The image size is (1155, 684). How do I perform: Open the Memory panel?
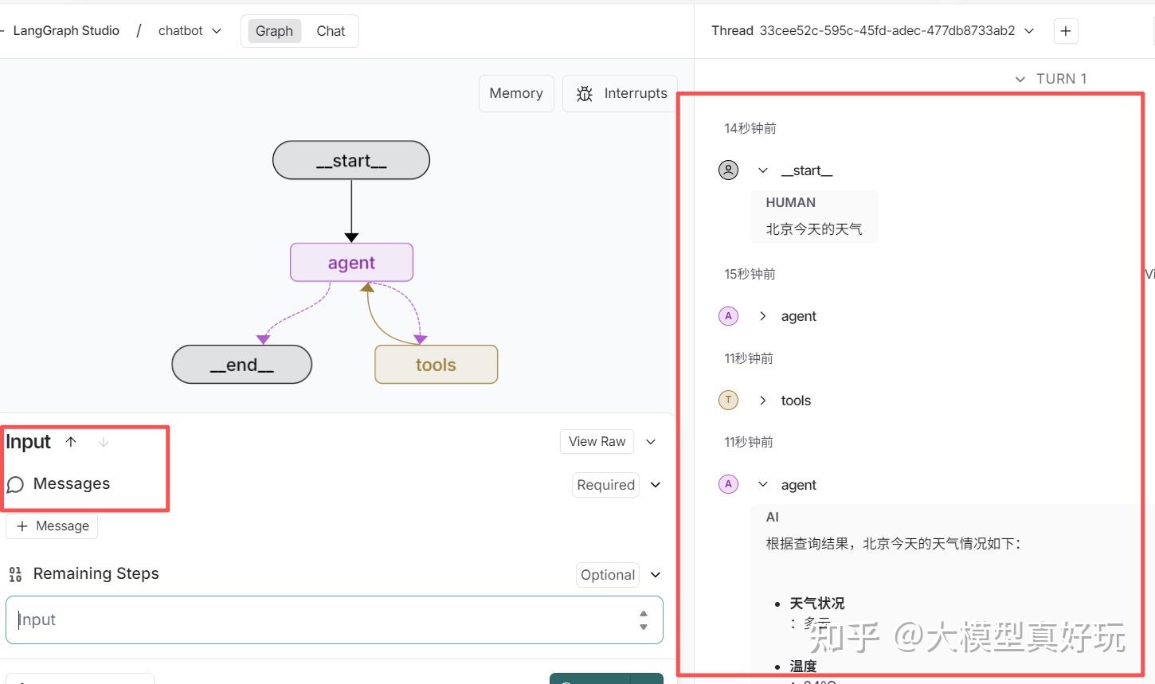point(516,93)
